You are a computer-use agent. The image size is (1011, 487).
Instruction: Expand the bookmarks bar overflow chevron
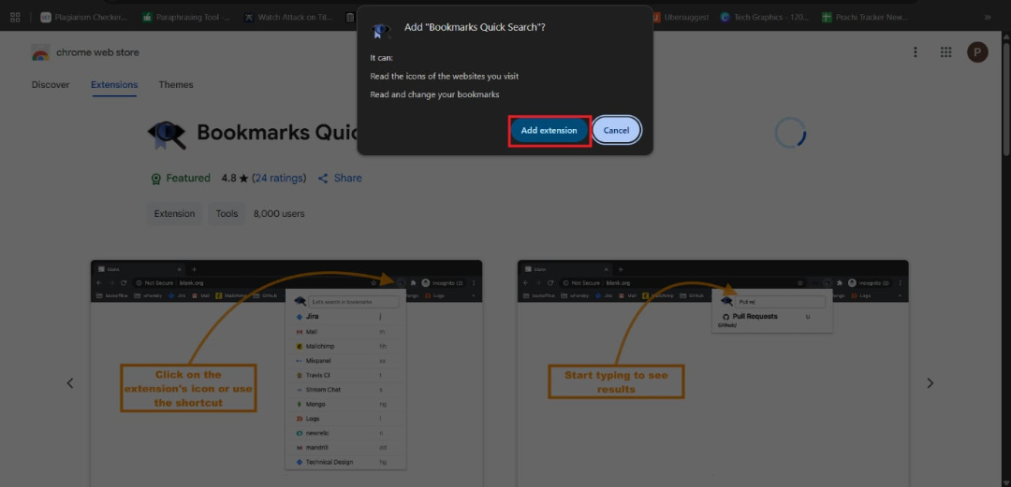pyautogui.click(x=988, y=18)
